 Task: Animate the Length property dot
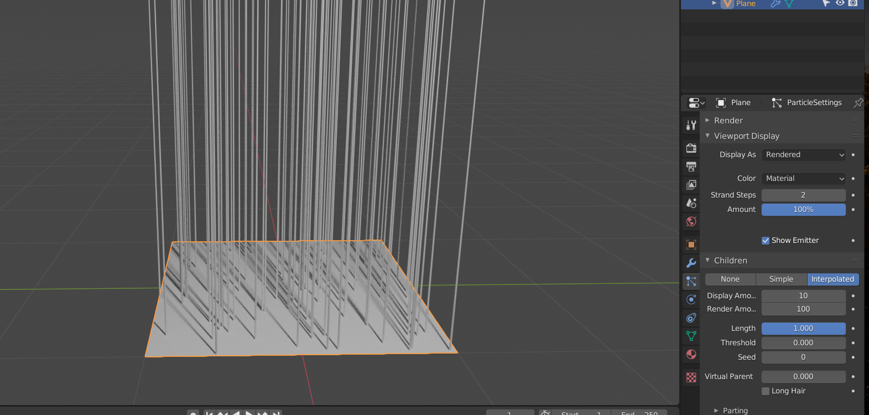point(853,329)
